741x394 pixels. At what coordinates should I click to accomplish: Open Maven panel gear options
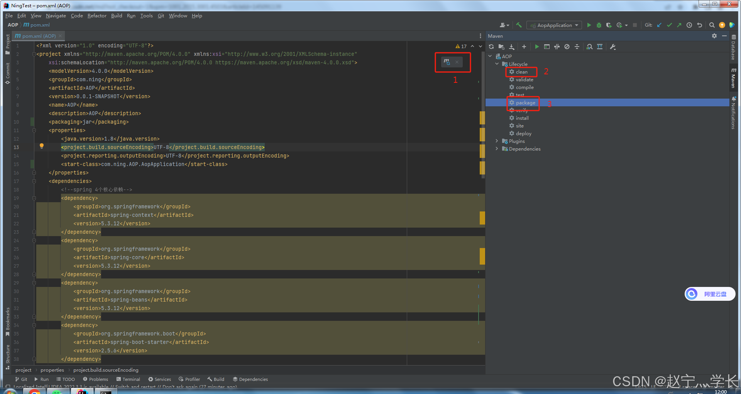click(714, 36)
